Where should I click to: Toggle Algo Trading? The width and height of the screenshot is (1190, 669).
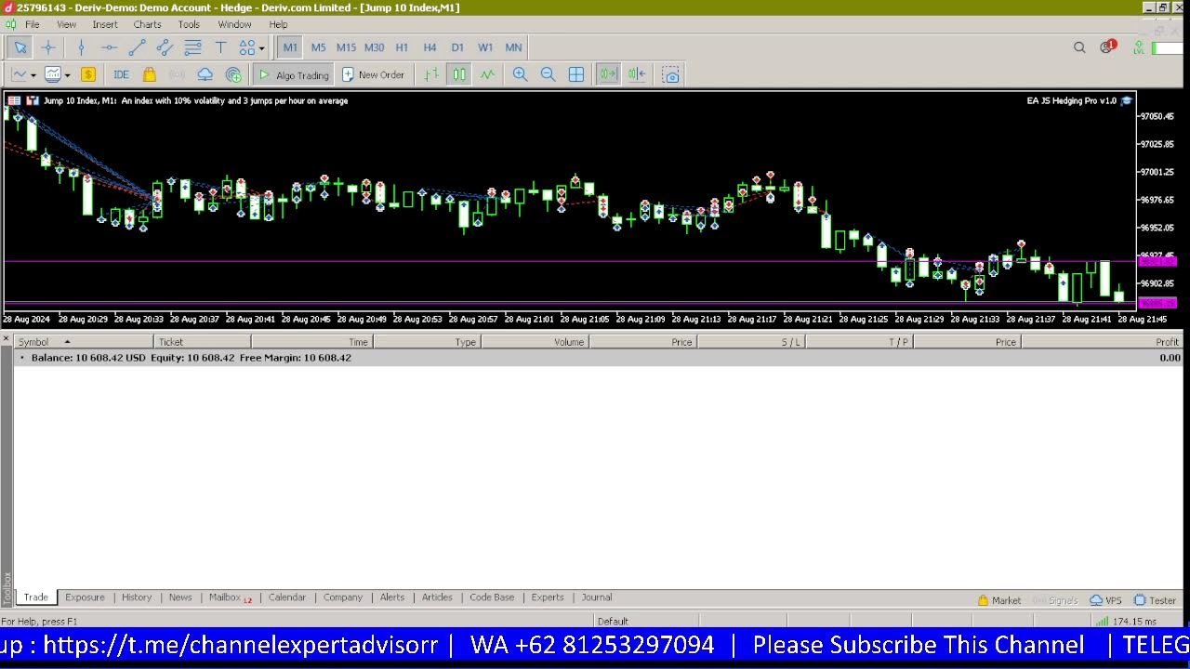pyautogui.click(x=294, y=74)
